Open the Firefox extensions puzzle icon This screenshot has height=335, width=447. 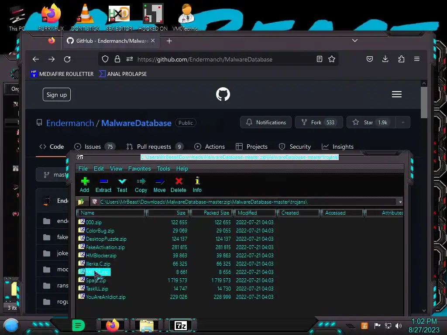pyautogui.click(x=401, y=59)
